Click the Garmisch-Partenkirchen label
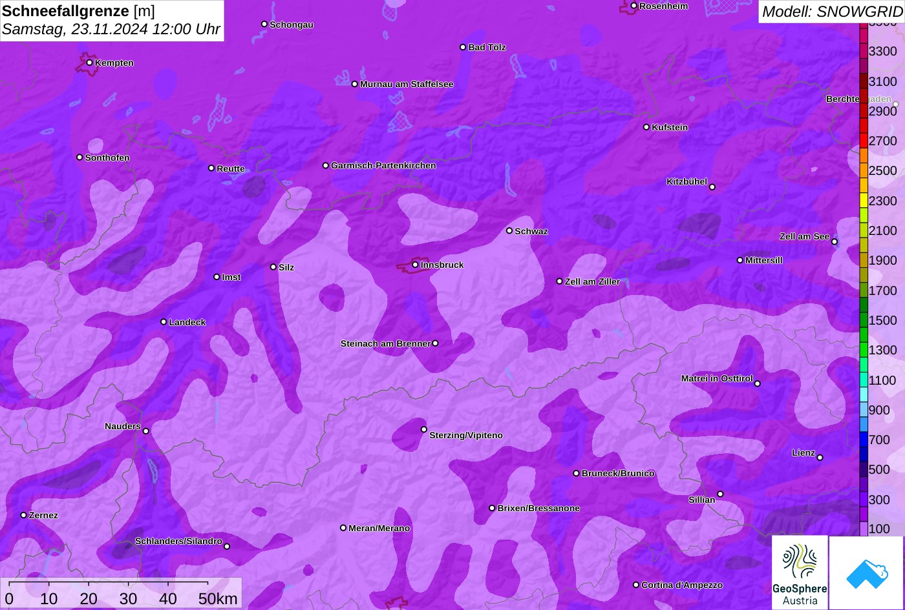 383,165
